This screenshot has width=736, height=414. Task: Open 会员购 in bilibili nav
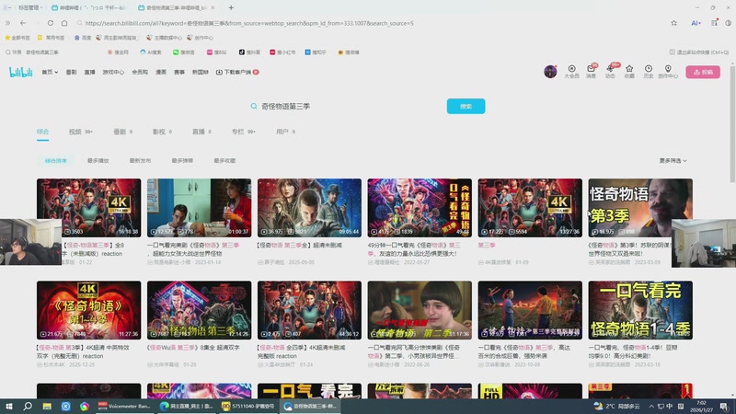[140, 72]
